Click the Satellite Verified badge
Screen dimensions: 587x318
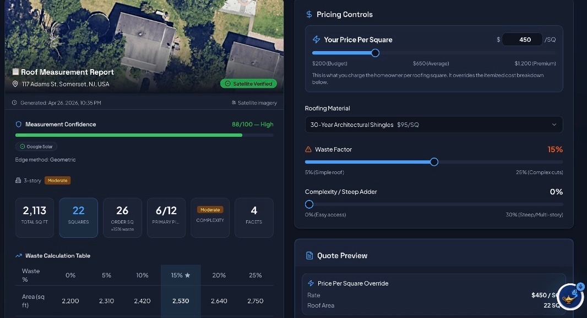click(x=248, y=83)
